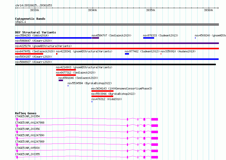
Task: Select the CTAGE5|NM_203356 transcript label
Action: coord(27,129)
